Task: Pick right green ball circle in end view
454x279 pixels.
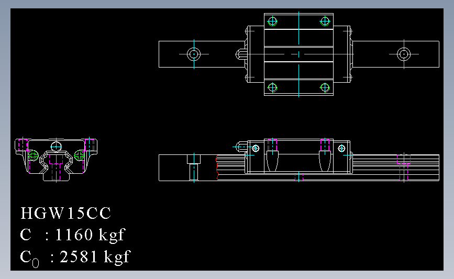Action: click(x=79, y=155)
